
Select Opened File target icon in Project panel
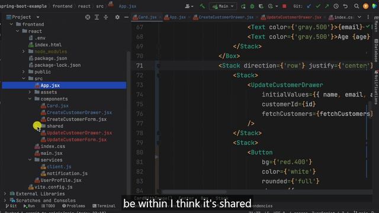pyautogui.click(x=88, y=17)
